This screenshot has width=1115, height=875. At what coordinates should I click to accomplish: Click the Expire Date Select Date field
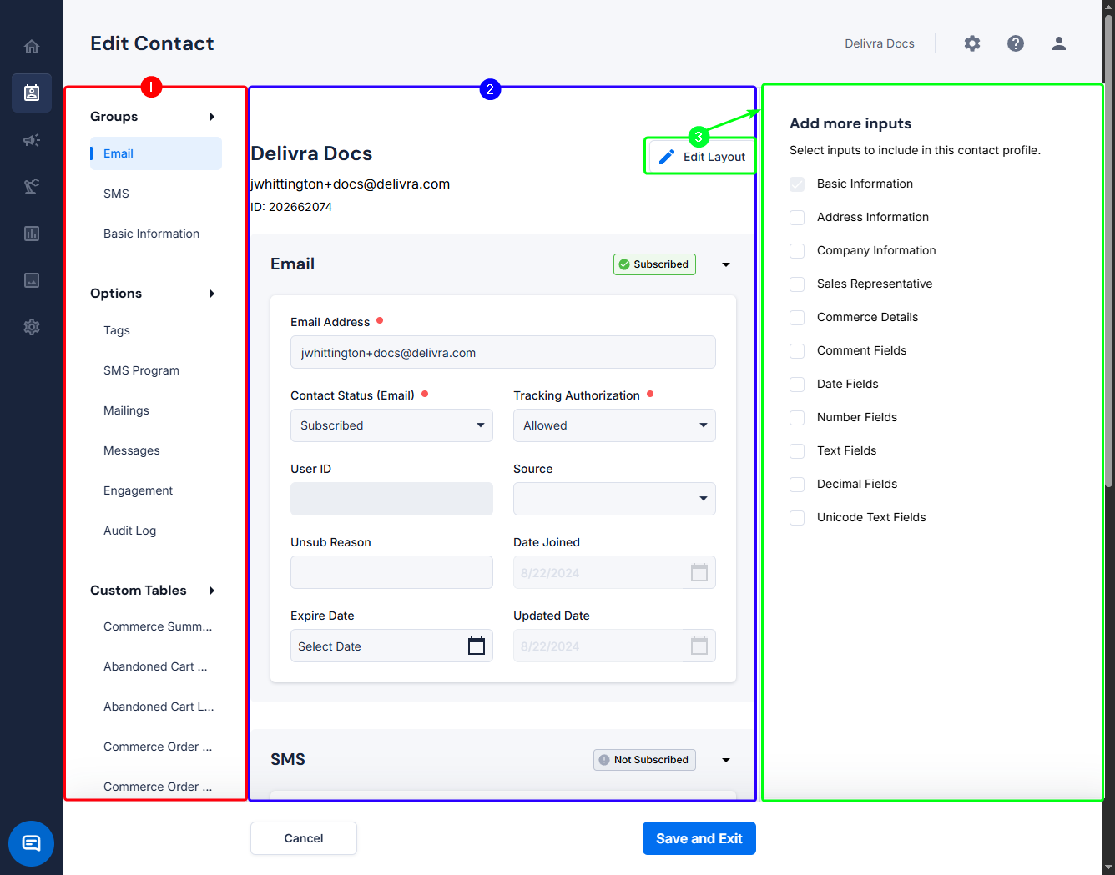point(391,646)
